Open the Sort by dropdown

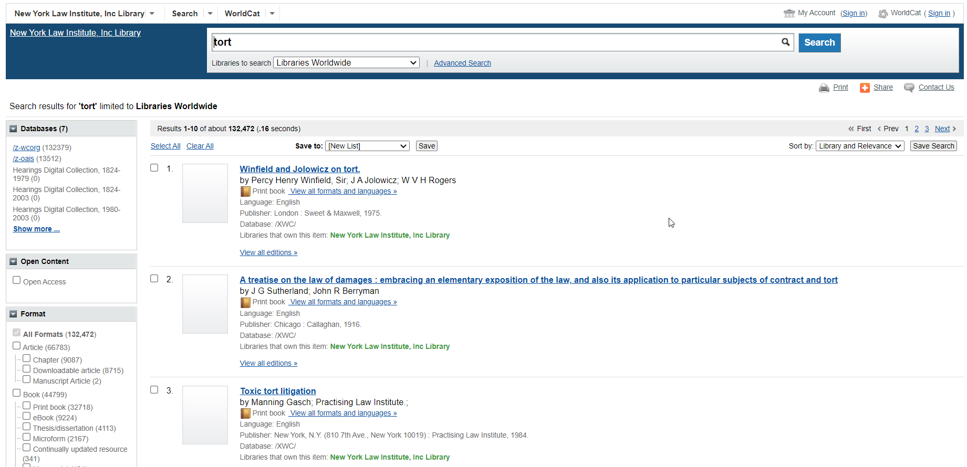click(x=859, y=146)
